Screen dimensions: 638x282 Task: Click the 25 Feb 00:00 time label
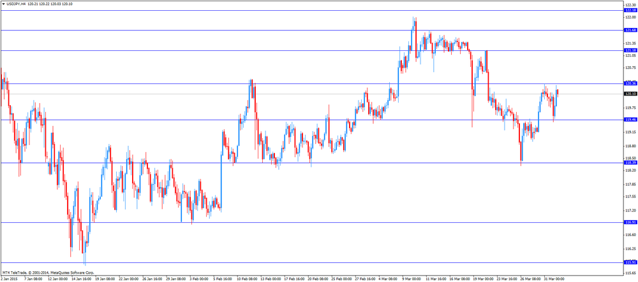tap(342, 279)
